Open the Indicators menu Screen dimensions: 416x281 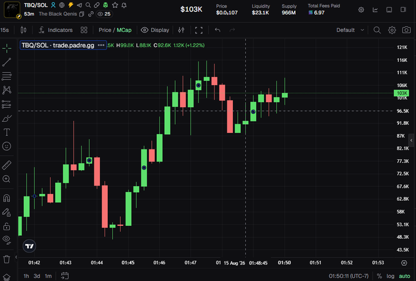(56, 30)
